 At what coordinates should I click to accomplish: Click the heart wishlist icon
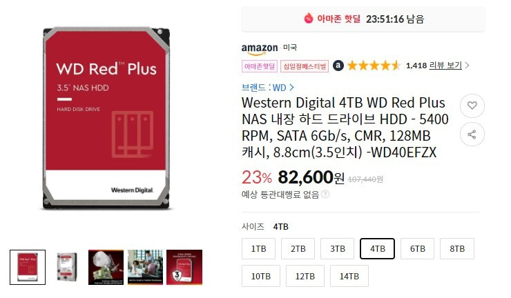472,105
